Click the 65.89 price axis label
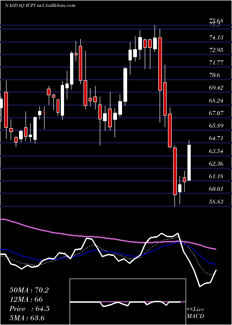The image size is (232, 325). [x=216, y=126]
